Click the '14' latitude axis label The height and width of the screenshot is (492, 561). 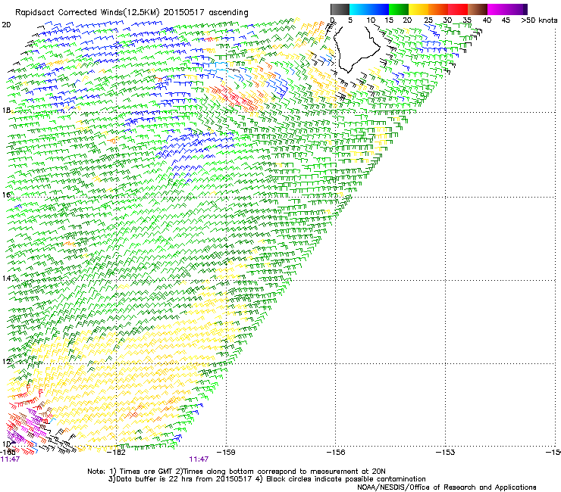pyautogui.click(x=6, y=278)
